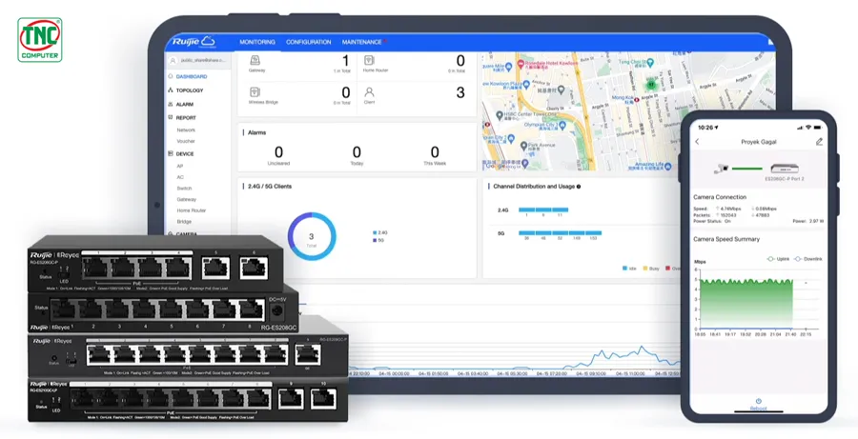Click the Today alarms count
Screen dimensions: 858x439
click(357, 152)
